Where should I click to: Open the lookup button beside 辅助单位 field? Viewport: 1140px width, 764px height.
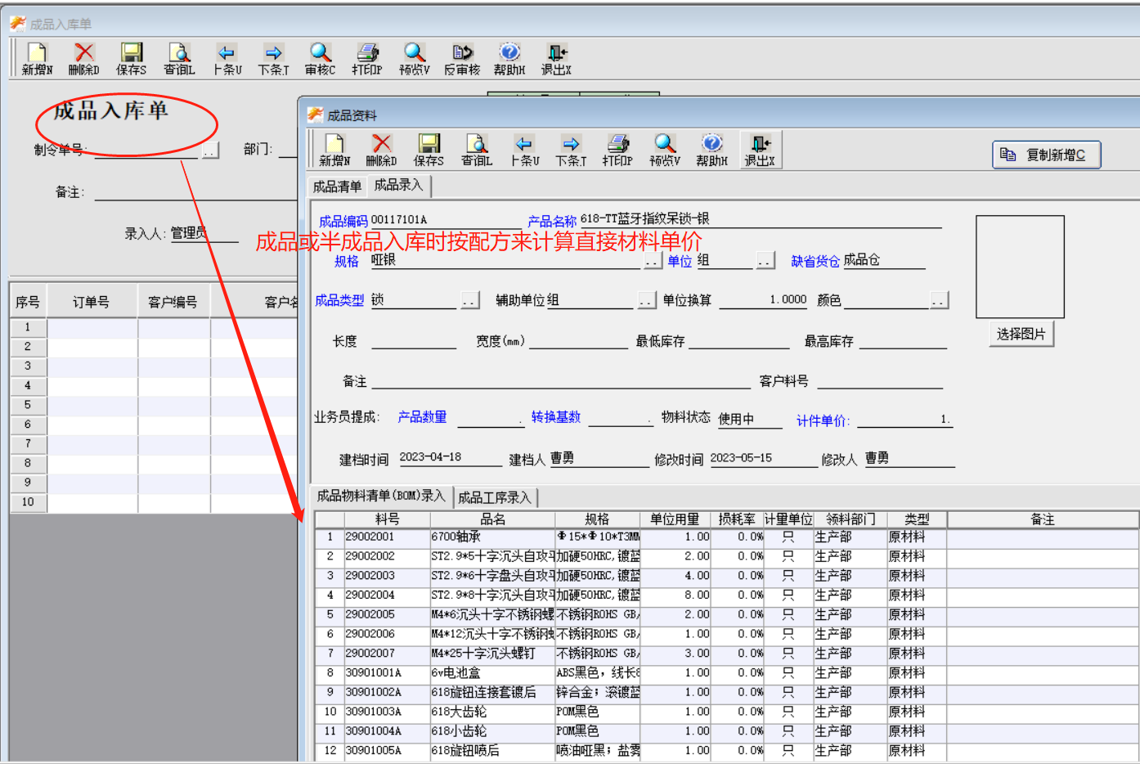pyautogui.click(x=646, y=301)
